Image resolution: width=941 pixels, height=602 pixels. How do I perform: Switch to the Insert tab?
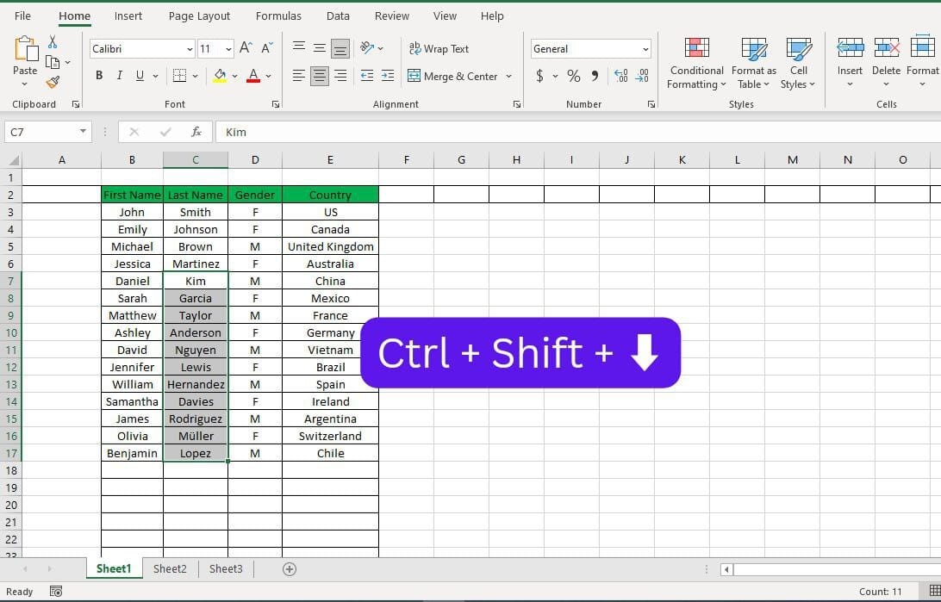pos(128,16)
